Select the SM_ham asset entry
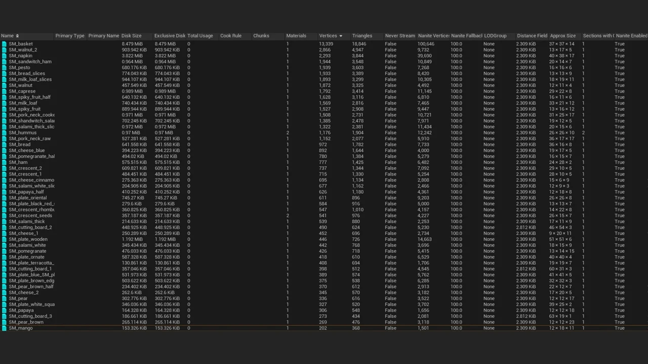Viewport: 648px width, 364px height. (18, 162)
